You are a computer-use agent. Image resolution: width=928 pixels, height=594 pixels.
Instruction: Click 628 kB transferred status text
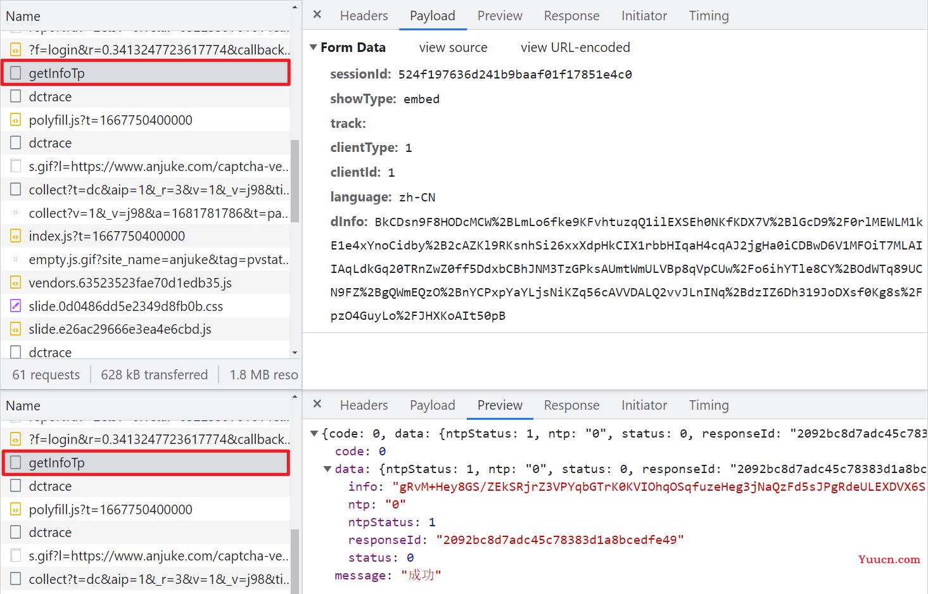point(155,375)
